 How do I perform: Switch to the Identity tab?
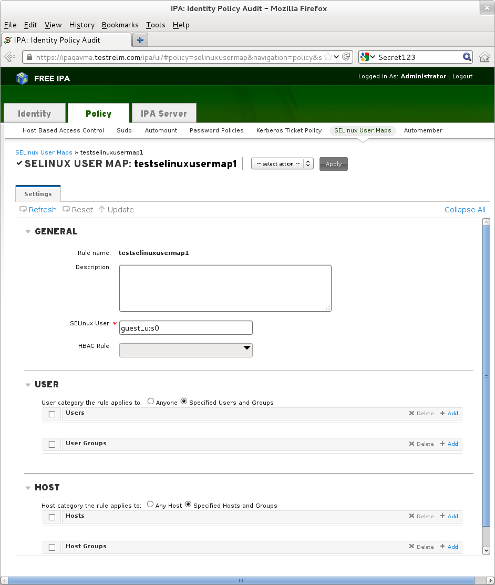(35, 114)
